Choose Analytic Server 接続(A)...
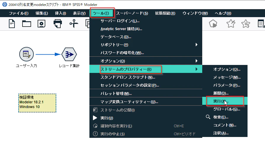The image size is (265, 160). tap(146, 29)
